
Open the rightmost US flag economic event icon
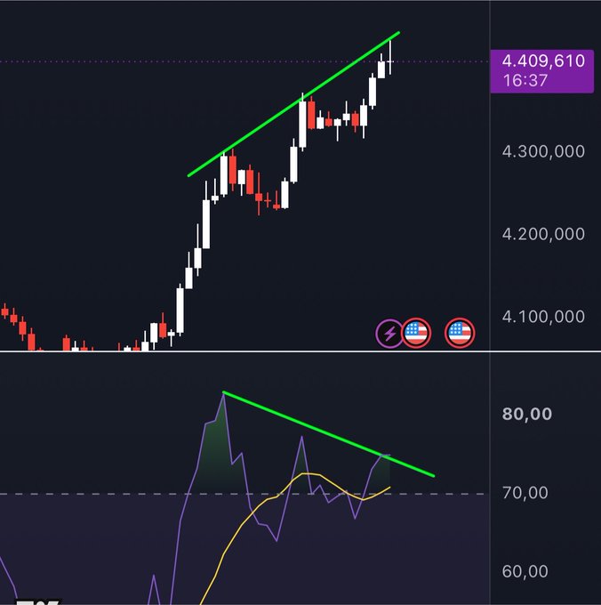(x=460, y=333)
